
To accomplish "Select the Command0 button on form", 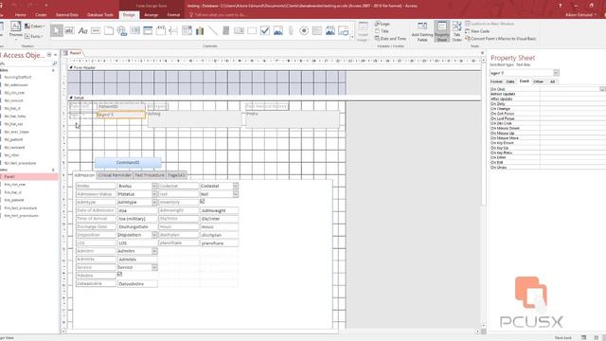I will pos(128,162).
